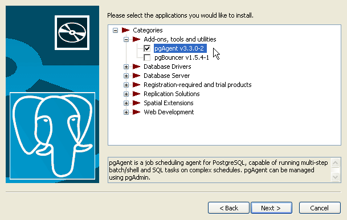Click the flag icon beside Database Drivers
This screenshot has width=347, height=220.
coord(136,67)
